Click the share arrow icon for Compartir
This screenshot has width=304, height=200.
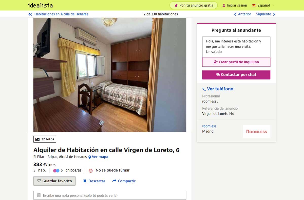[x=114, y=181]
